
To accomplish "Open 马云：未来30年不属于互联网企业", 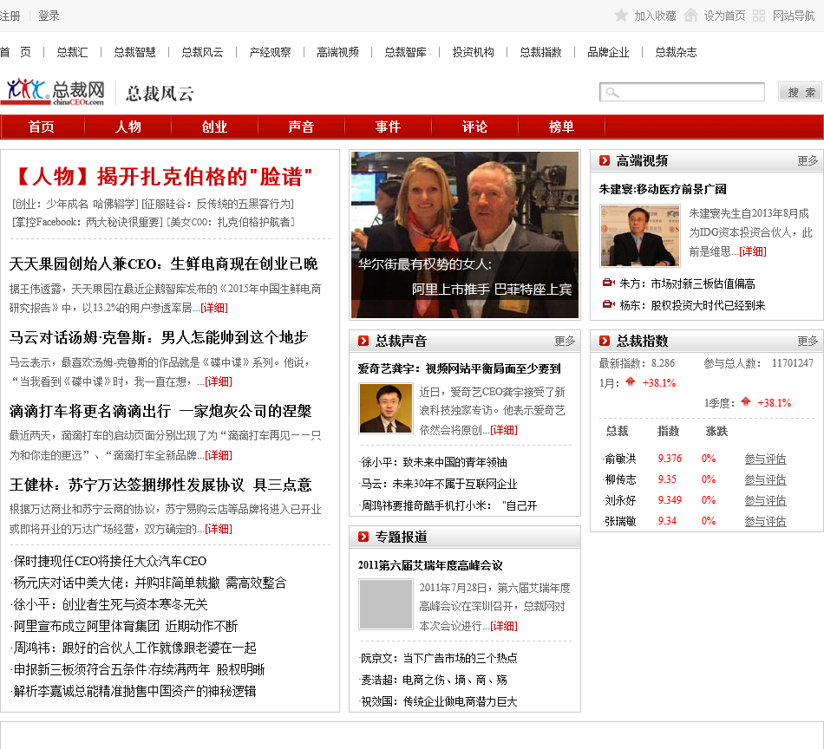I will (439, 484).
